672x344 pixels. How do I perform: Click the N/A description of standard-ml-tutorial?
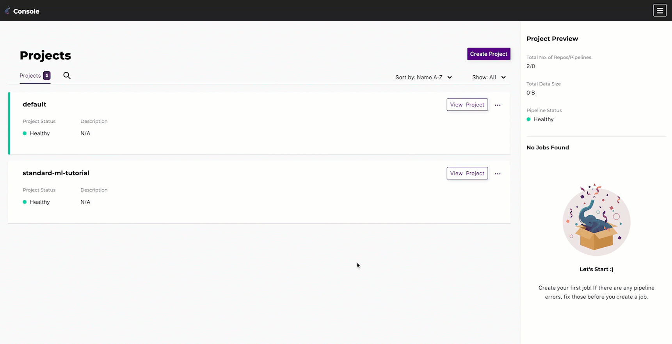[x=85, y=202]
